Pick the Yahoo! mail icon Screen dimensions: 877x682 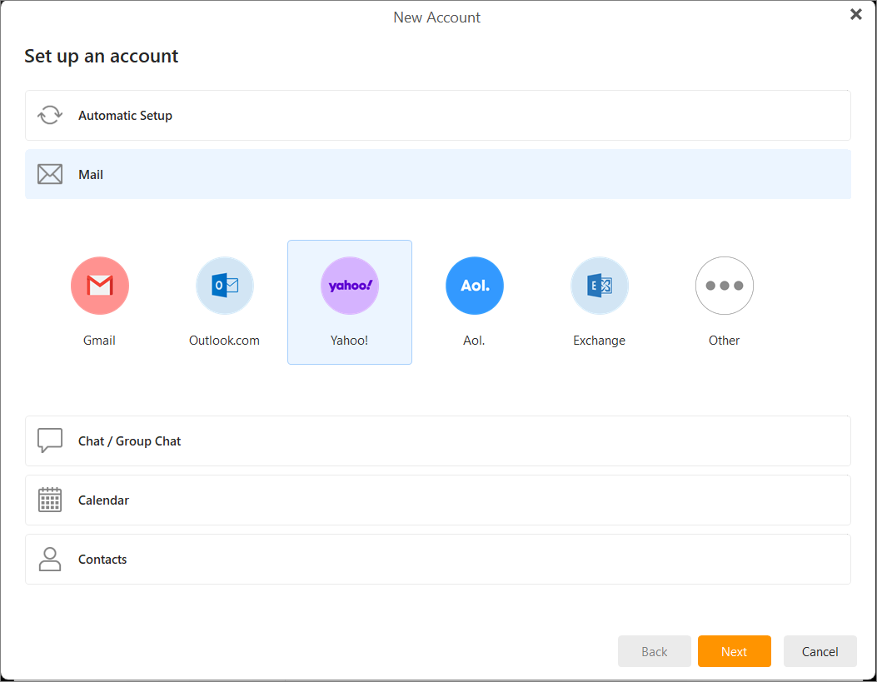pyautogui.click(x=350, y=286)
